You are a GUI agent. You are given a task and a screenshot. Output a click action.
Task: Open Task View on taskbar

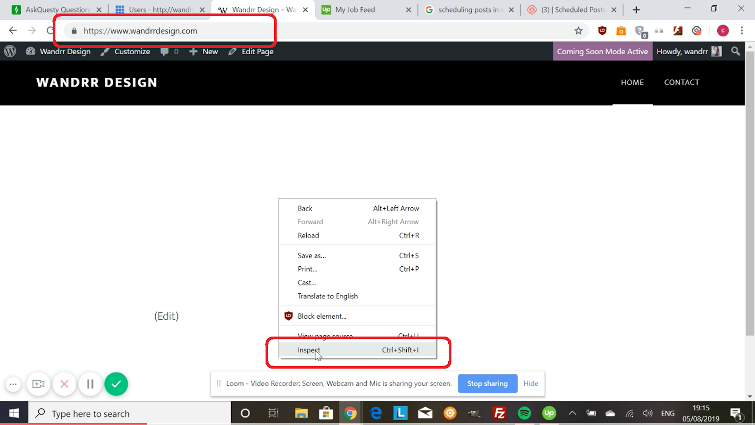coord(273,414)
